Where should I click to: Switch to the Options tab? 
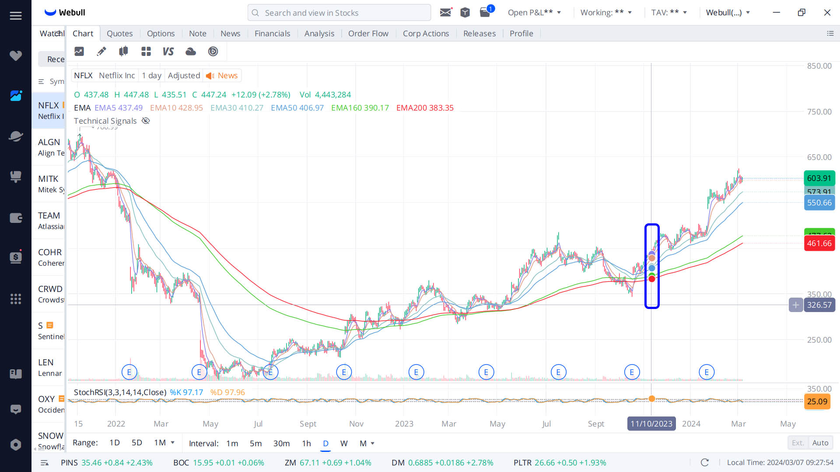coord(161,34)
